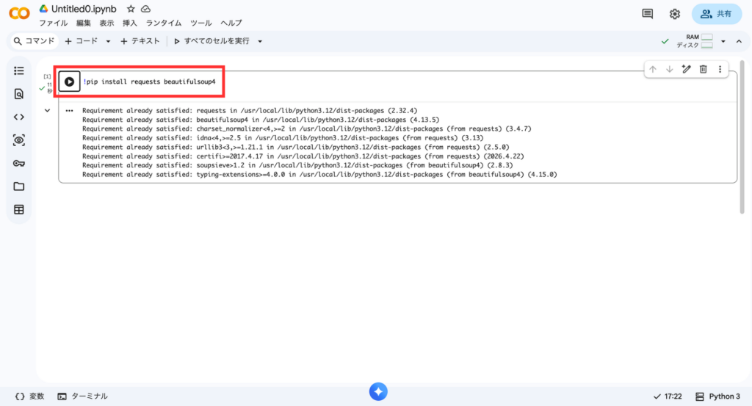Open output options three-dot menu
752x406 pixels.
point(69,111)
